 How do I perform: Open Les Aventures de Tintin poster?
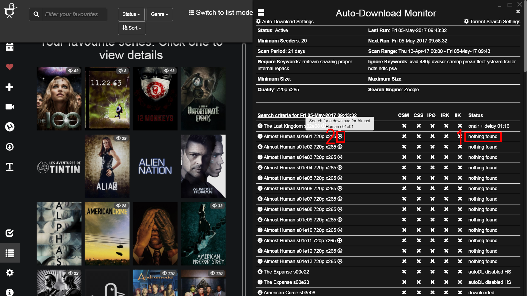click(59, 166)
